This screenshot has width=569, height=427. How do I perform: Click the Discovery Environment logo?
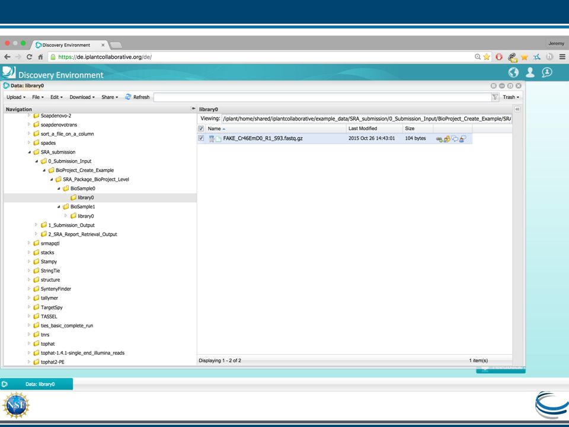[x=9, y=72]
